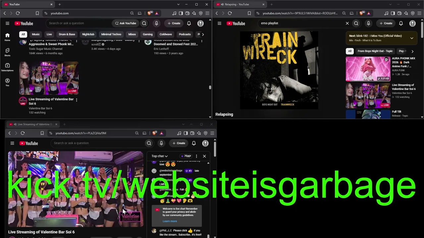The height and width of the screenshot is (238, 424).
Task: Mute the Relapsing tab via its speaker icon
Action: pos(222,4)
